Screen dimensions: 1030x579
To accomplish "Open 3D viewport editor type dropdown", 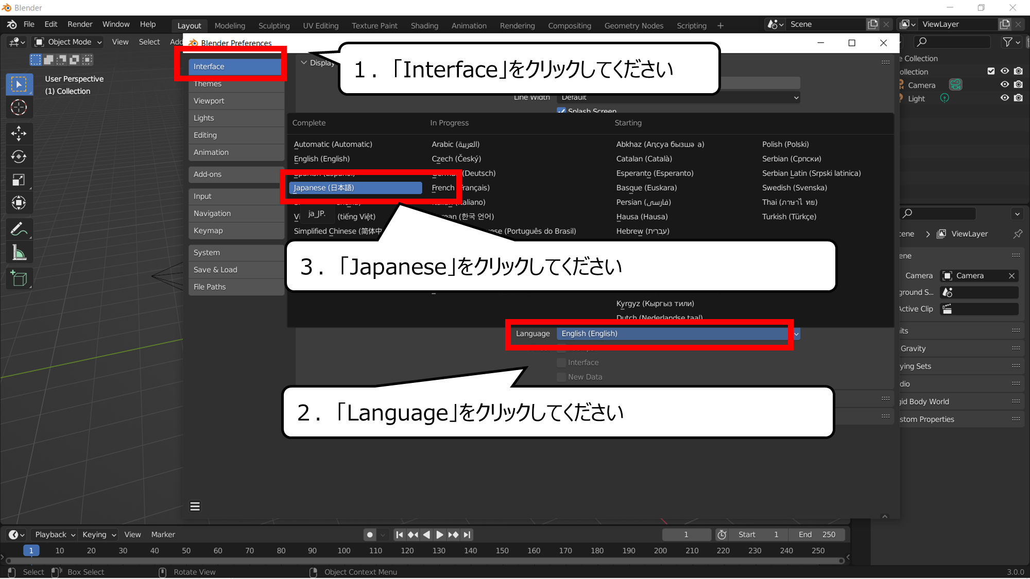I will [x=16, y=42].
